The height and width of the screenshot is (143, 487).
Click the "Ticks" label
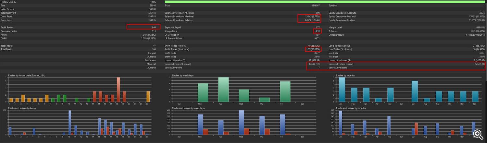(167, 6)
